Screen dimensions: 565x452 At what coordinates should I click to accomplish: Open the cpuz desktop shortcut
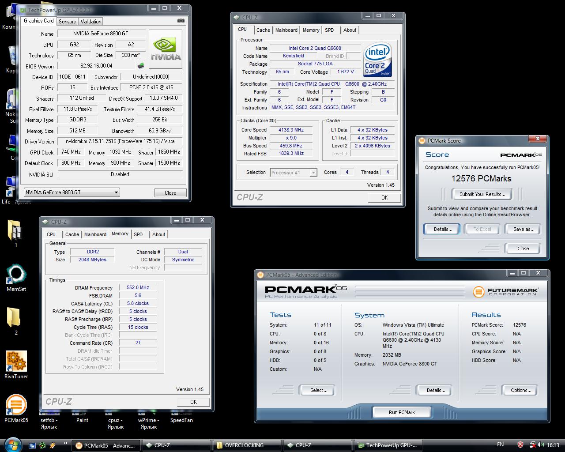115,420
